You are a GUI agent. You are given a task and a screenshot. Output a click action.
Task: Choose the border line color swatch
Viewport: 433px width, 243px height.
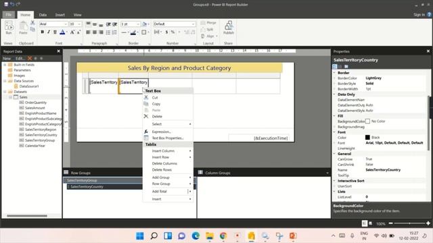coord(133,32)
